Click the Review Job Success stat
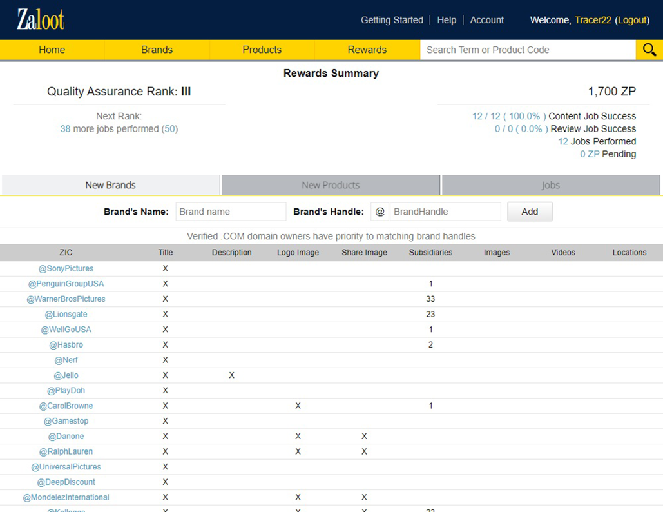 (565, 129)
